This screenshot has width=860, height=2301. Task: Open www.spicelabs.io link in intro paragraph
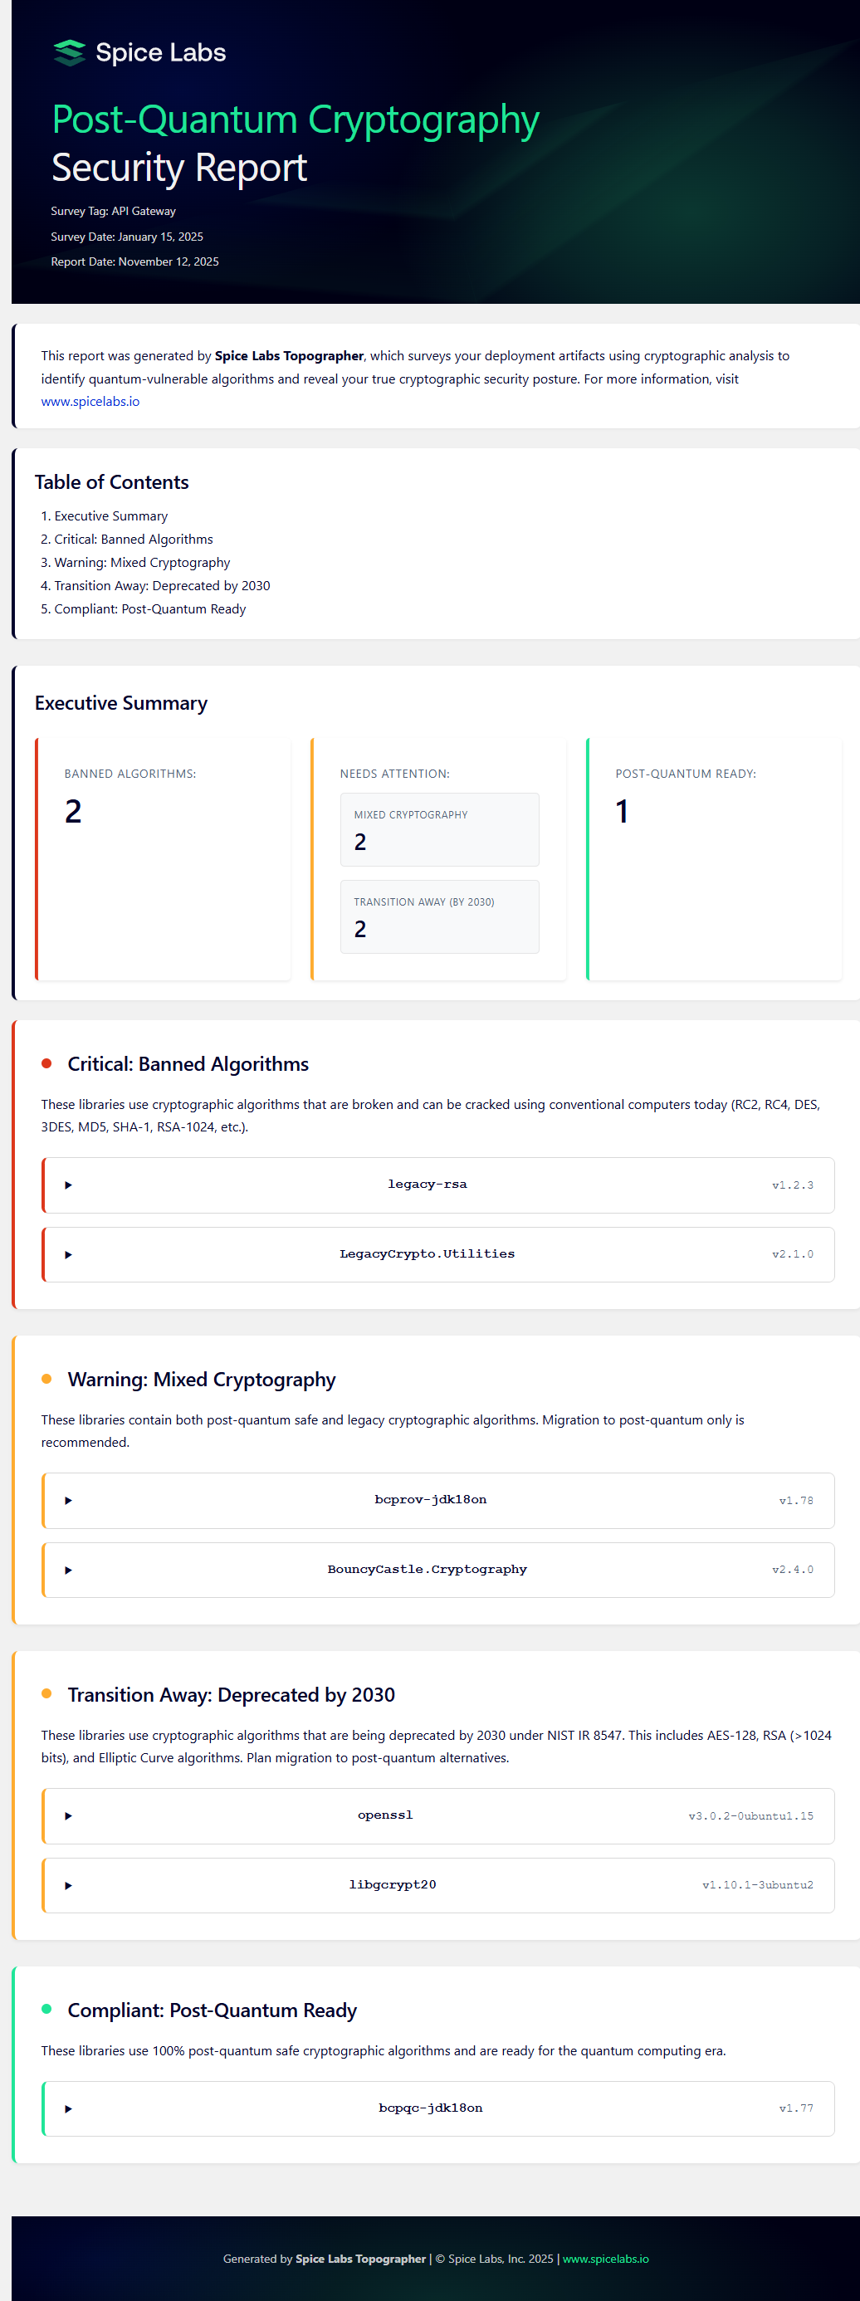(x=90, y=401)
